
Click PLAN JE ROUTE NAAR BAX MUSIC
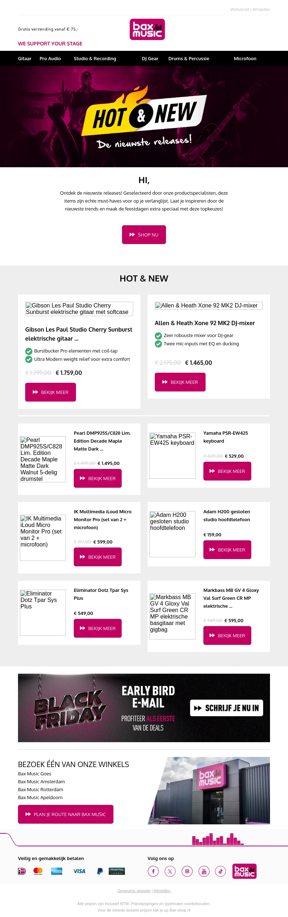click(x=66, y=814)
